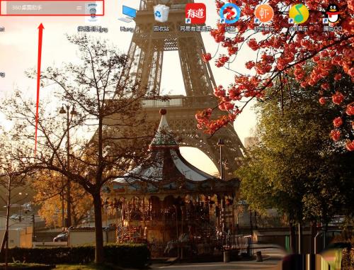Click the Tencent QQ label text
This screenshot has width=354, height=270.
pyautogui.click(x=333, y=29)
